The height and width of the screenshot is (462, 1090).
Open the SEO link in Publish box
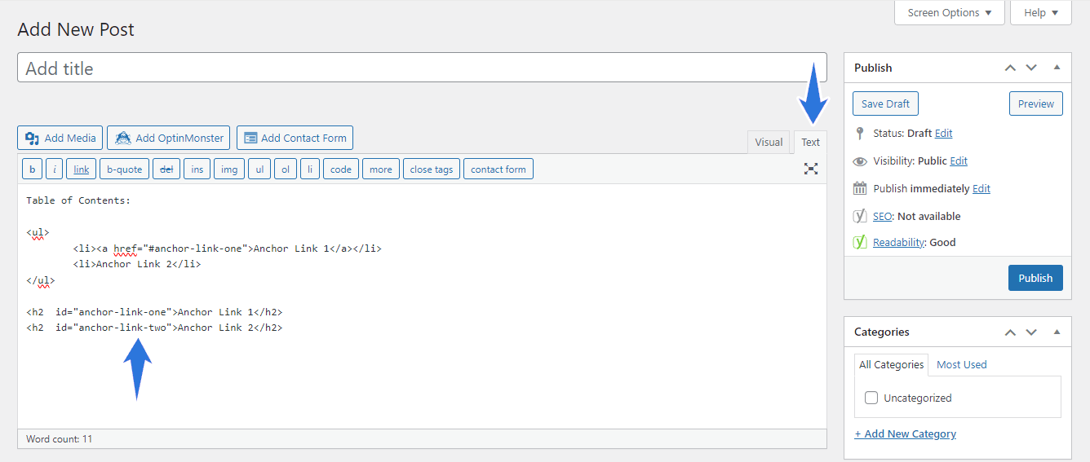coord(882,216)
